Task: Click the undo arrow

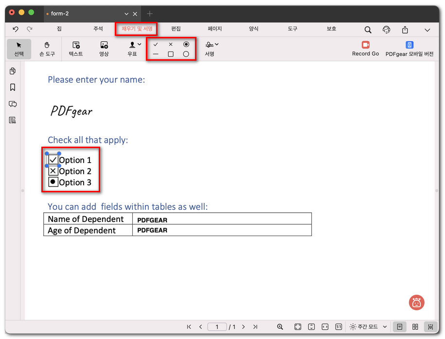Action: point(16,30)
